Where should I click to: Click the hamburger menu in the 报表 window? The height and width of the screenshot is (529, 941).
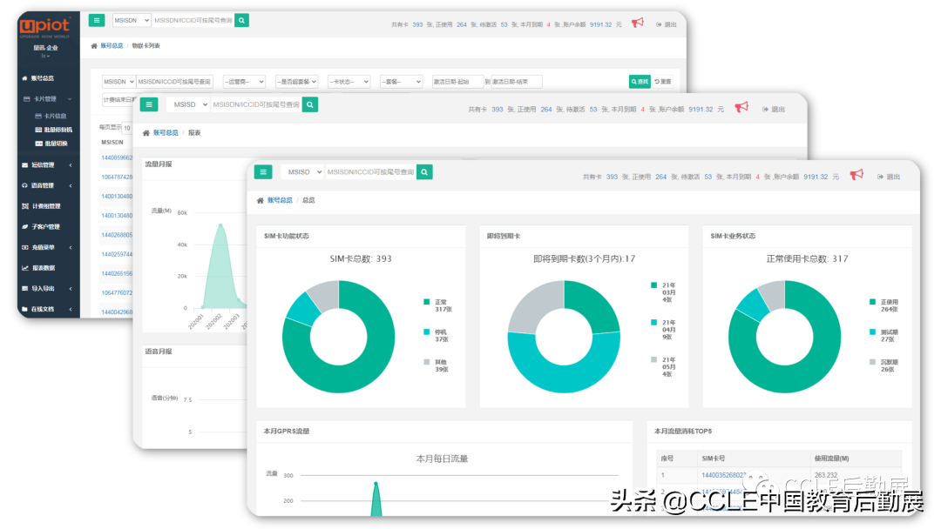(x=149, y=104)
